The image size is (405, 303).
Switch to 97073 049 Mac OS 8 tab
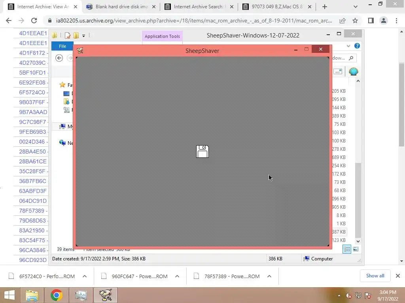(277, 7)
